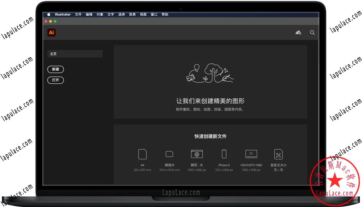
Task: Select the 自定义大小 custom size icon
Action: pyautogui.click(x=278, y=154)
